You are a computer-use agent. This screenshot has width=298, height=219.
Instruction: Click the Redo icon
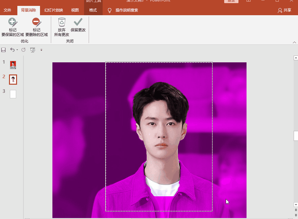(23, 50)
